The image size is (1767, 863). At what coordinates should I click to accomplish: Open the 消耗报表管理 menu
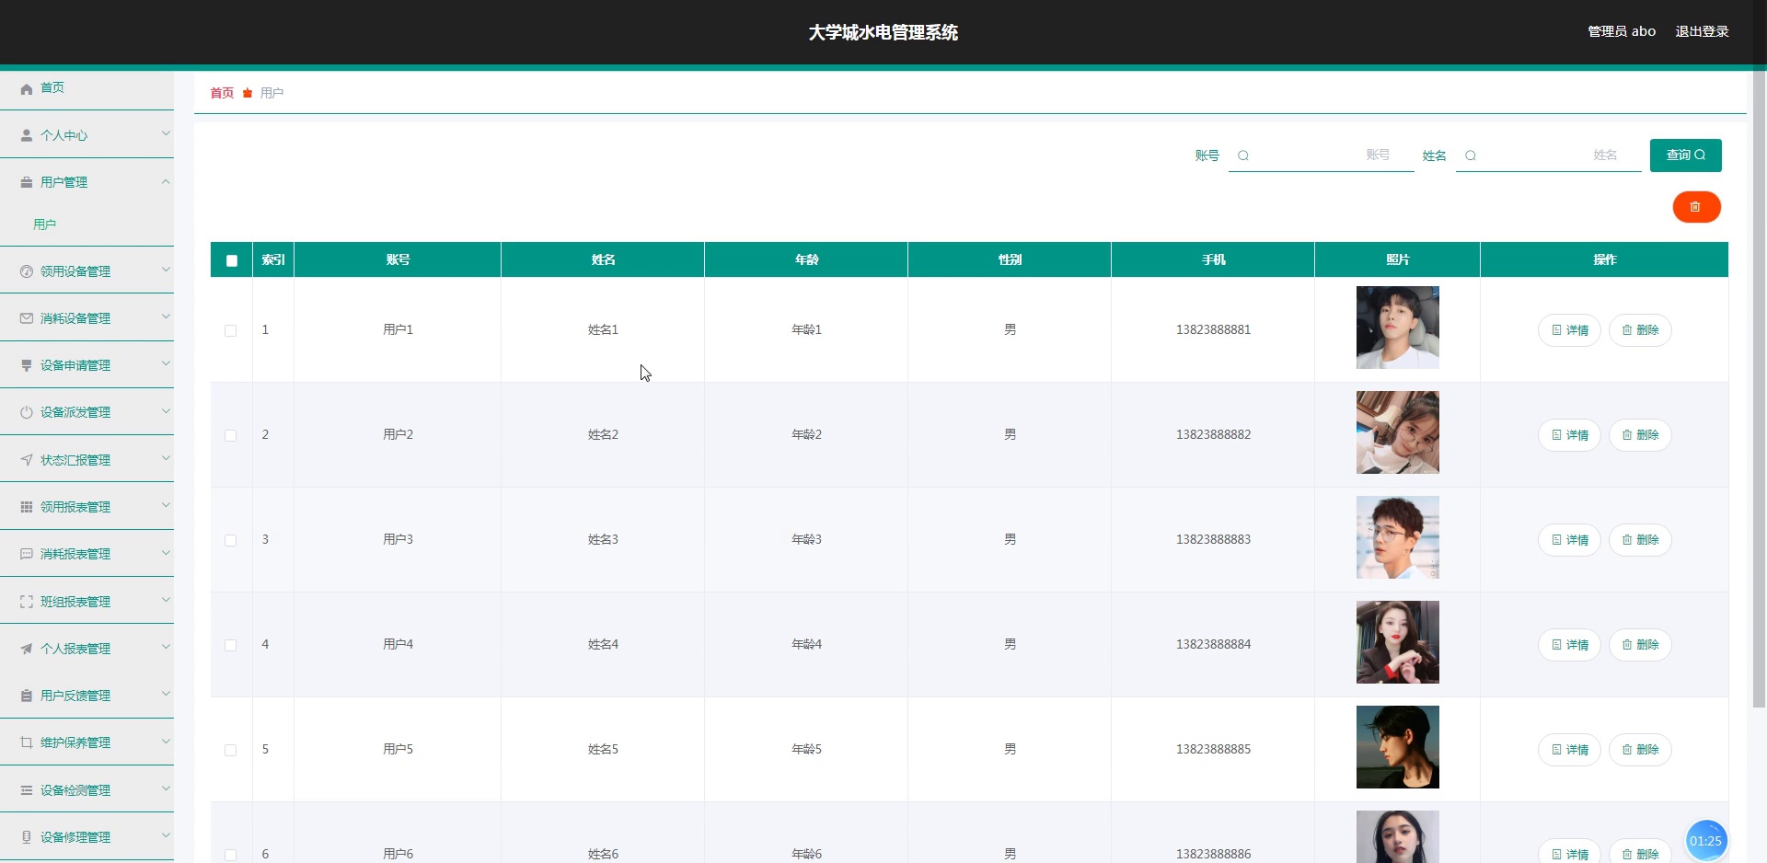point(87,554)
